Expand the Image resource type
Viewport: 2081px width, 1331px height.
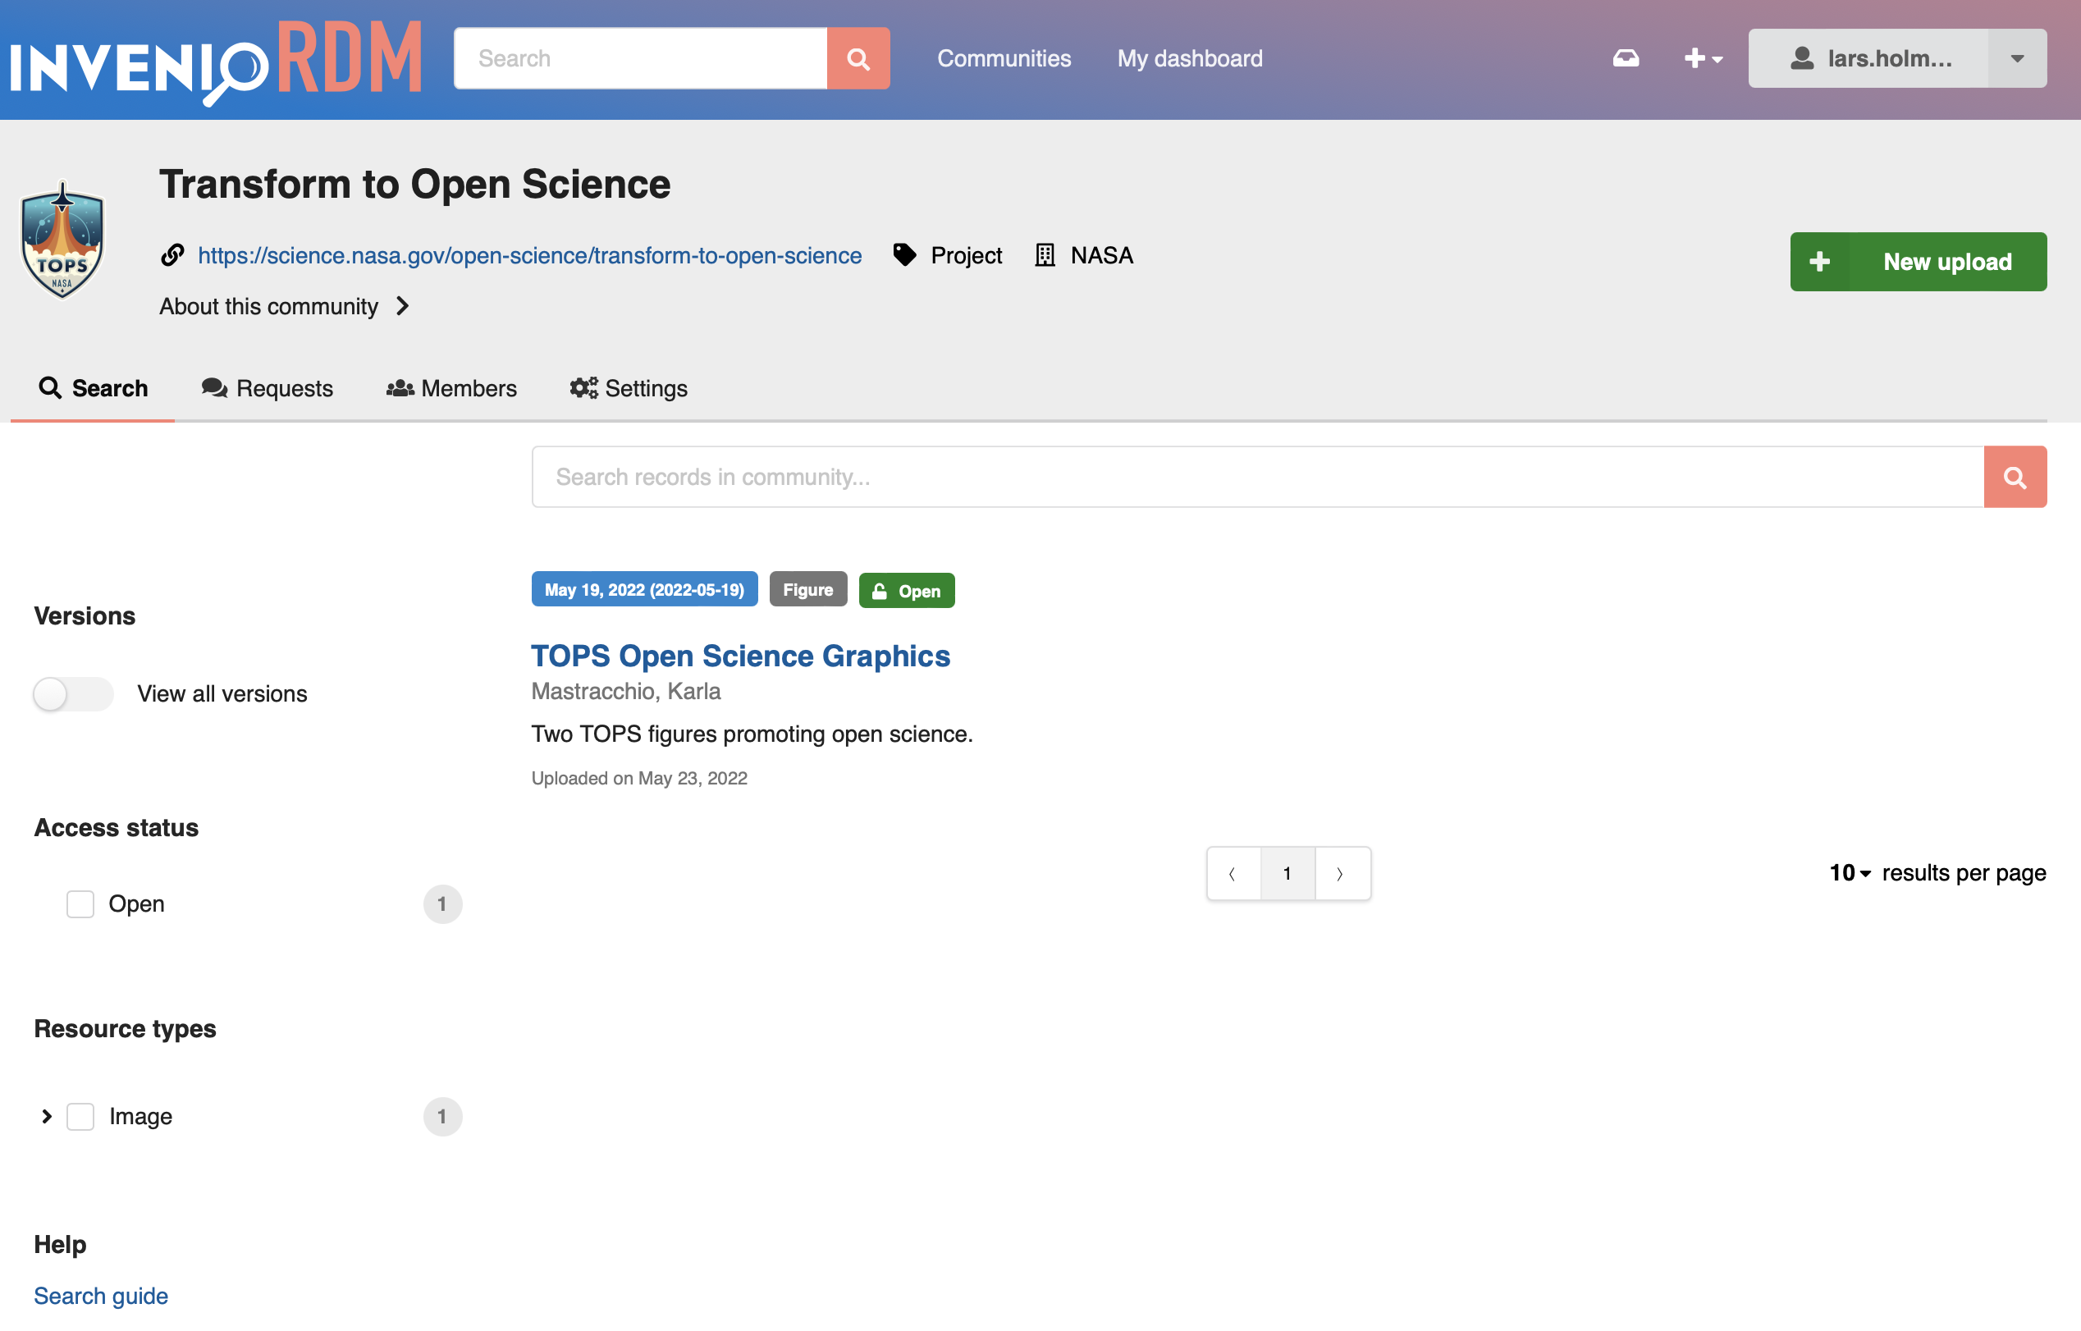coord(47,1117)
